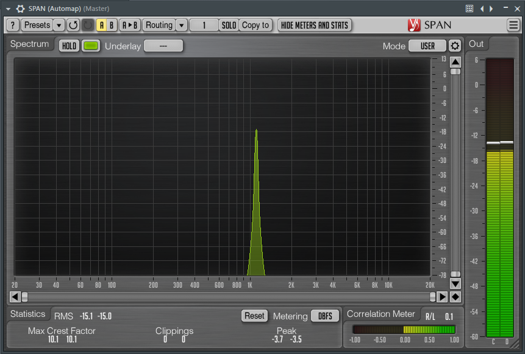Toggle the spectrum HOLD button
Viewport: 525px width, 354px height.
coord(69,46)
